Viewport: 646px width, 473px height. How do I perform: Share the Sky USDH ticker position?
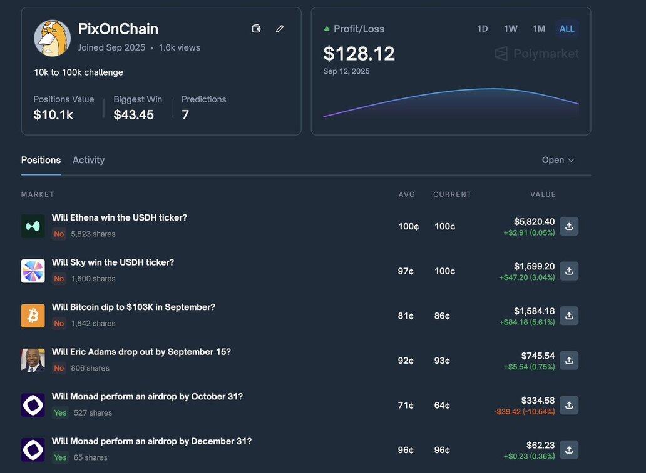point(569,271)
